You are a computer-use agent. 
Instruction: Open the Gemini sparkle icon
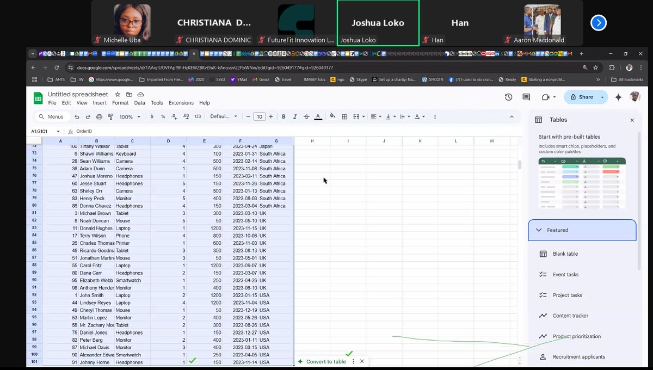pos(618,97)
